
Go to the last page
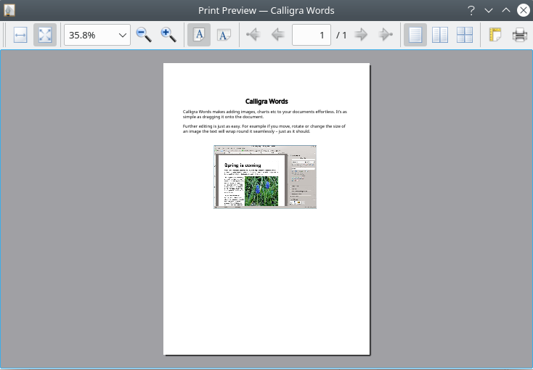click(x=386, y=35)
